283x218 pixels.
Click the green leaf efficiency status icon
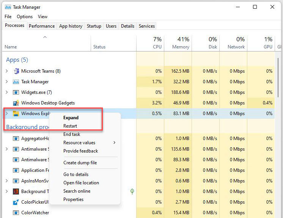pos(132,192)
